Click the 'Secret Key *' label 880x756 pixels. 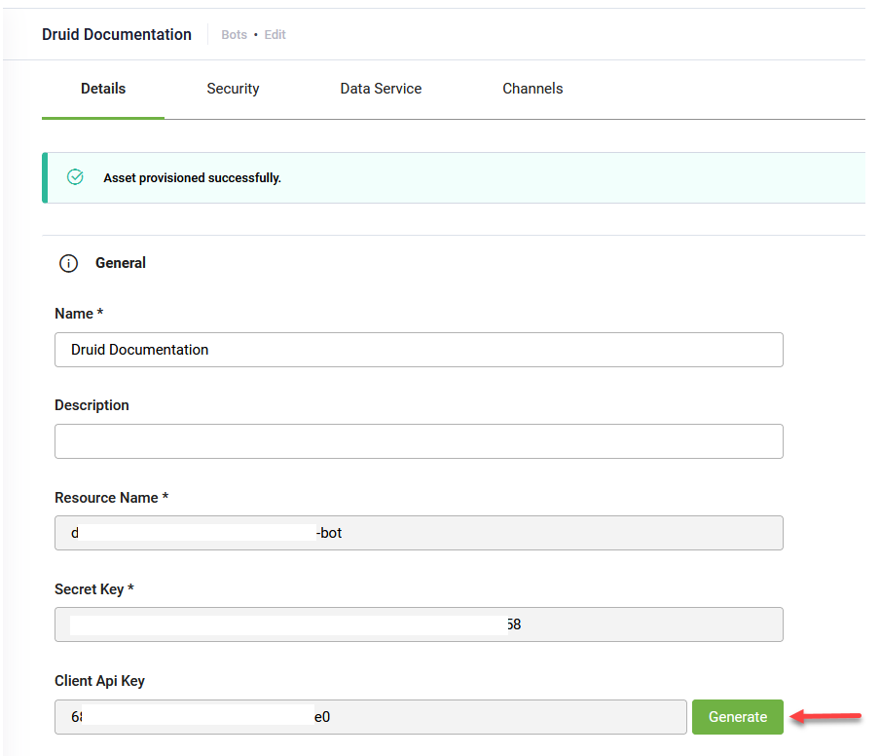(x=94, y=589)
